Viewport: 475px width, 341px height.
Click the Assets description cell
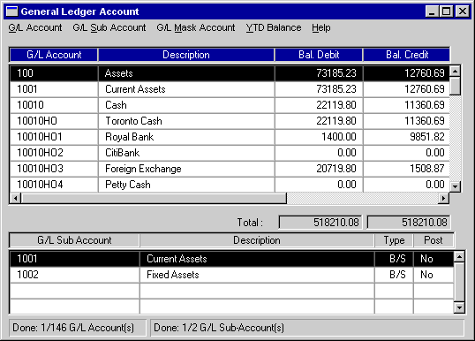186,73
